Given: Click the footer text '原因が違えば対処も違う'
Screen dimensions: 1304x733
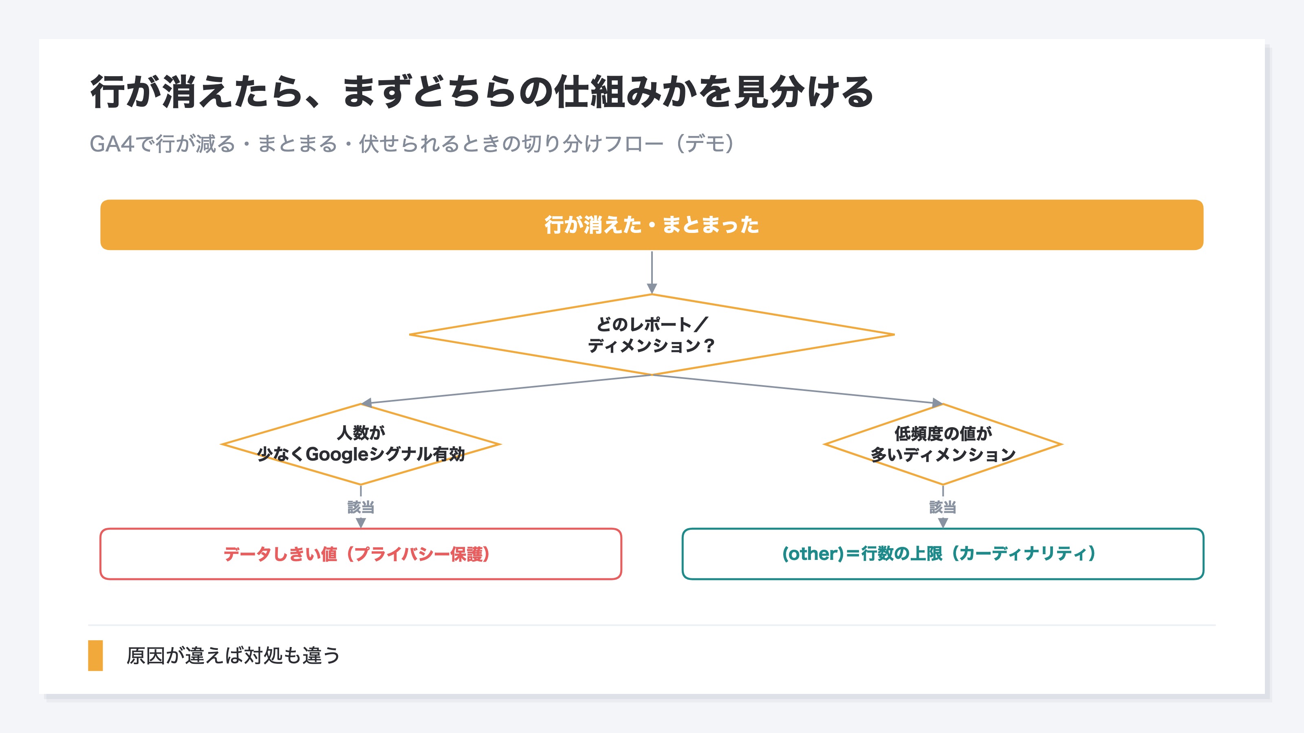Looking at the screenshot, I should [233, 656].
